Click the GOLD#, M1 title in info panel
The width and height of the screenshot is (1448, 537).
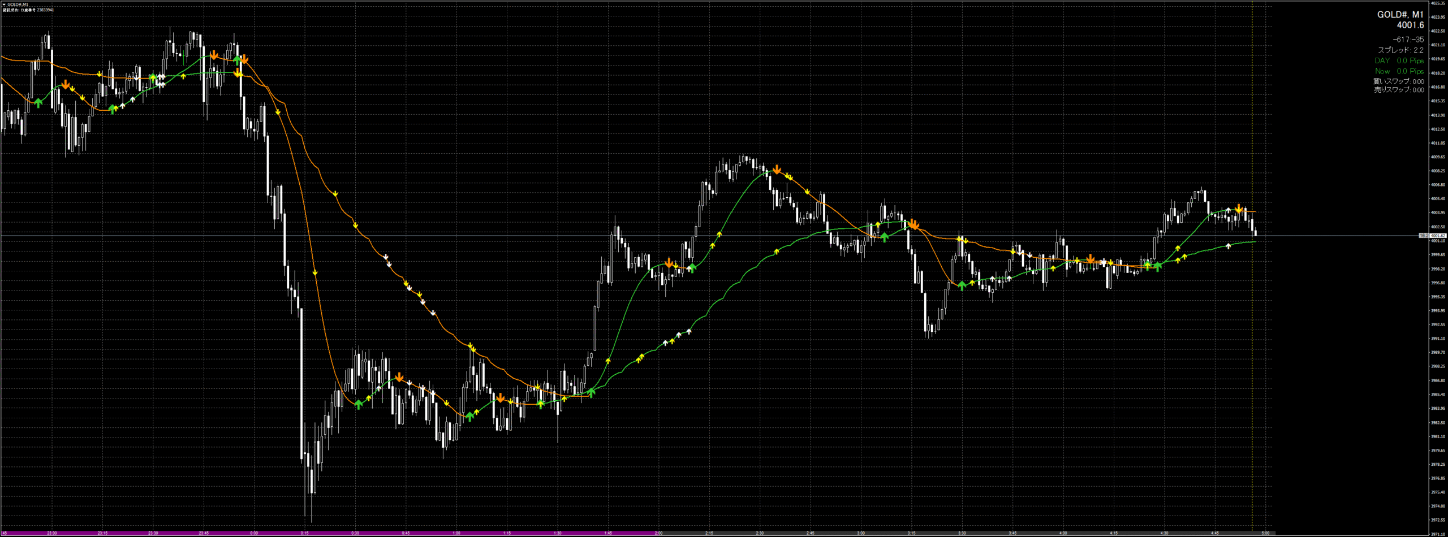[x=1400, y=15]
